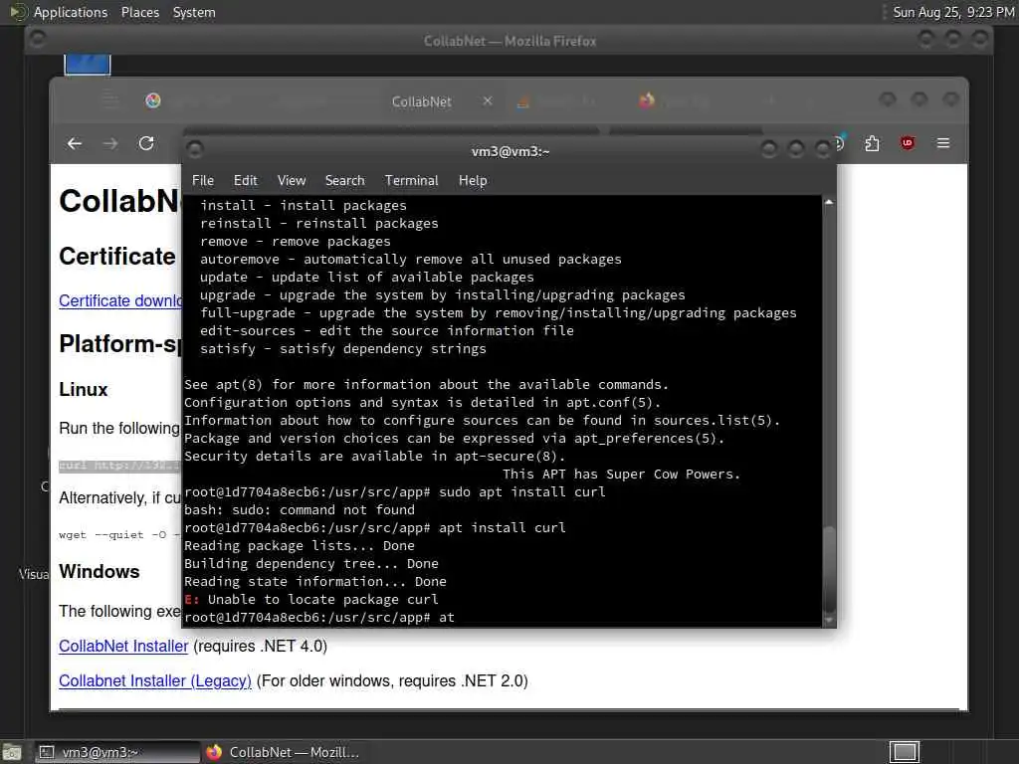The image size is (1019, 764).
Task: Click the 'vm3@vm3:~' terminal title bar text
Action: tap(510, 151)
